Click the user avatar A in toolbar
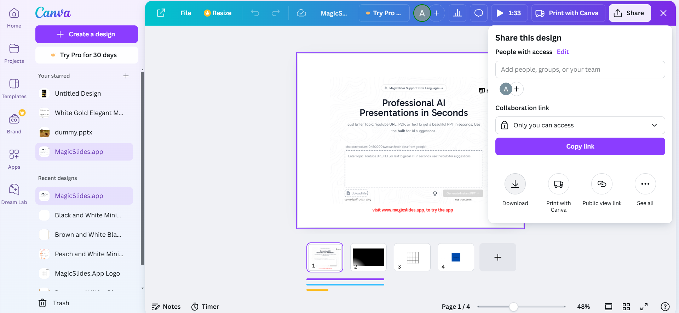This screenshot has height=313, width=679. tap(422, 13)
